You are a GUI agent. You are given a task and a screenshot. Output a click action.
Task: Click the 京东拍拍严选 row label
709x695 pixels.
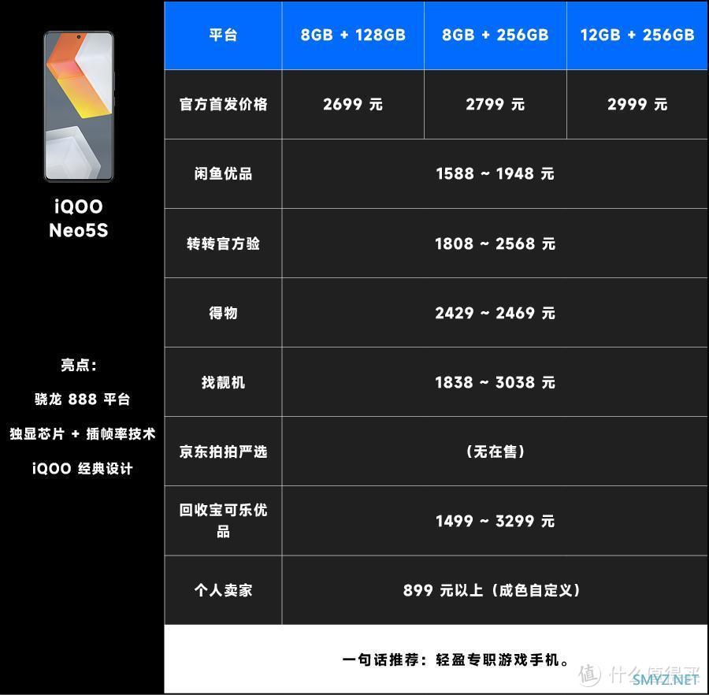(x=223, y=452)
